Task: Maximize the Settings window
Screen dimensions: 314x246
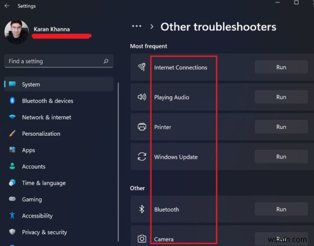Action: pyautogui.click(x=296, y=3)
